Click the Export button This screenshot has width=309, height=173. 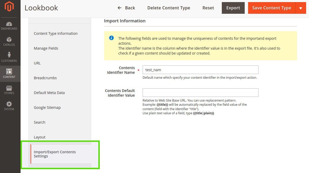pyautogui.click(x=233, y=8)
